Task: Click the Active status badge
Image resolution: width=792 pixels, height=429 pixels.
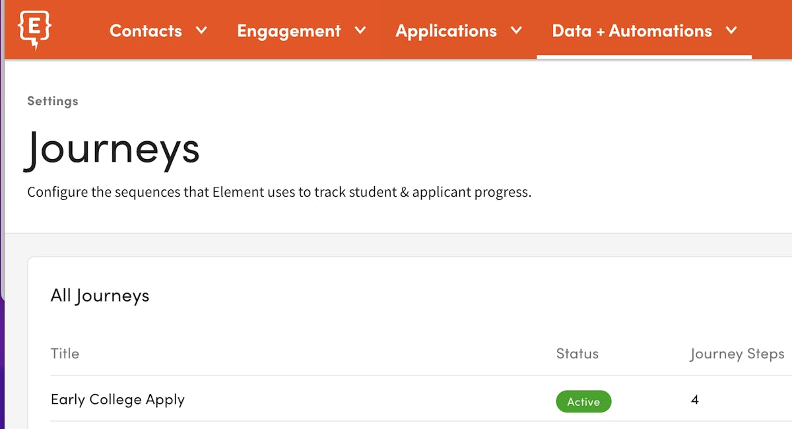Action: 583,401
